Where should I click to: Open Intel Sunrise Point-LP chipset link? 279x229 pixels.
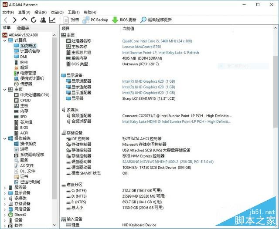click(x=160, y=53)
